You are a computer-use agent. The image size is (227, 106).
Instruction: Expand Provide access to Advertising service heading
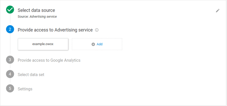(x=55, y=30)
